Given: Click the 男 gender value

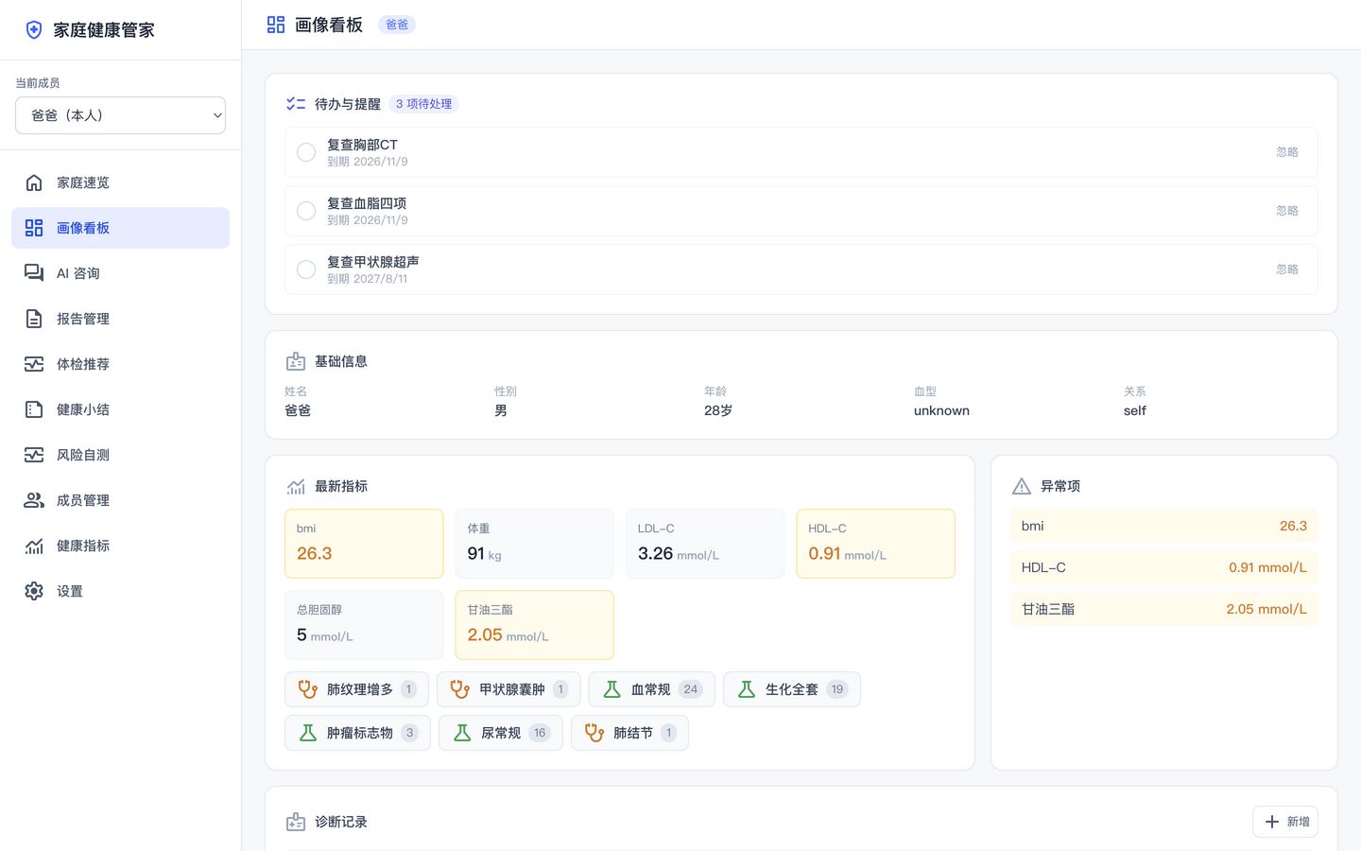Looking at the screenshot, I should coord(501,410).
